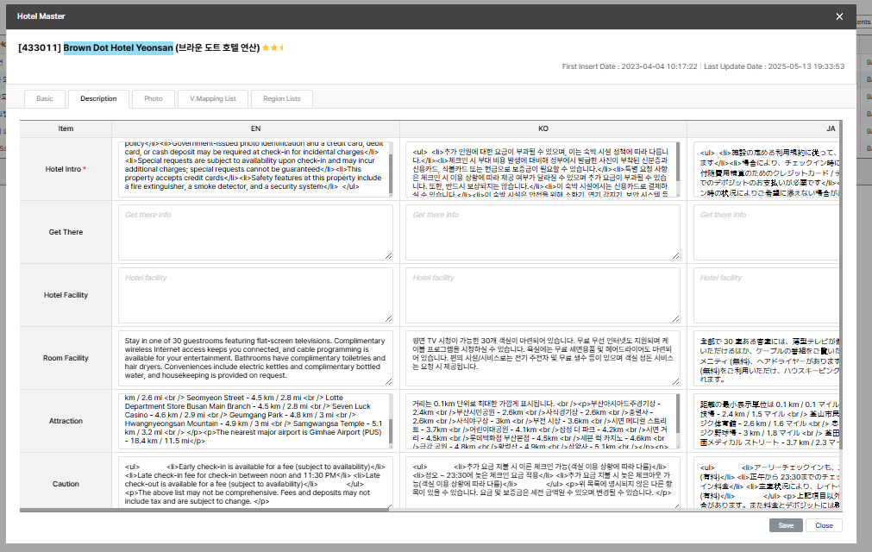Click resize grip on EN Room Facility textarea
Screen dimensions: 872x552
point(389,382)
